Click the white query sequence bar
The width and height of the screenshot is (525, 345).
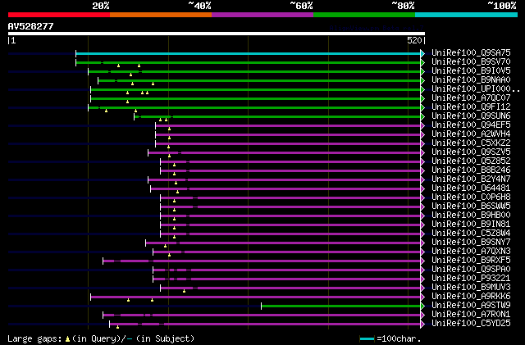[x=217, y=34]
